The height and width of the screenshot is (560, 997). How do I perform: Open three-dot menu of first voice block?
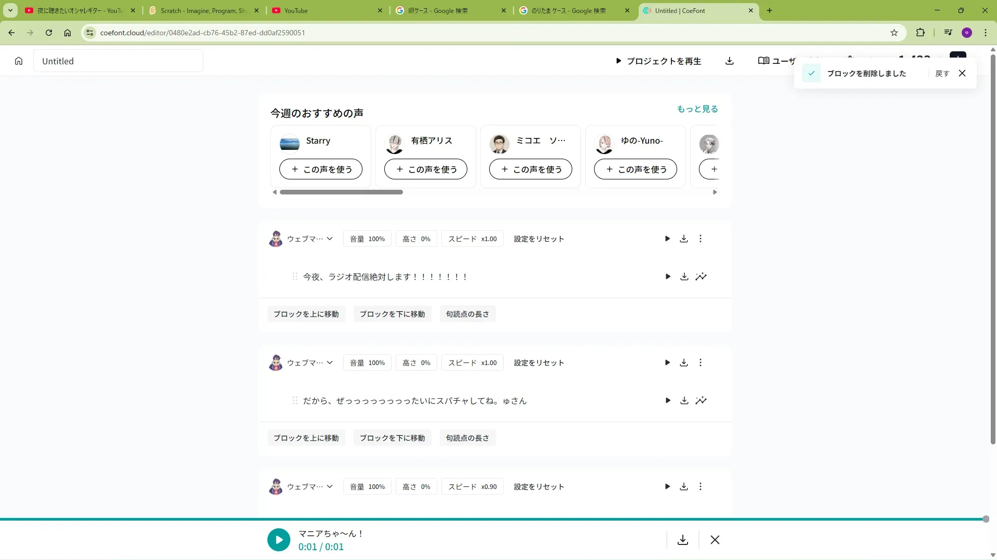[x=700, y=239]
